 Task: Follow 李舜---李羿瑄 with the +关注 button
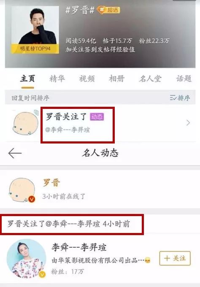pos(175,258)
